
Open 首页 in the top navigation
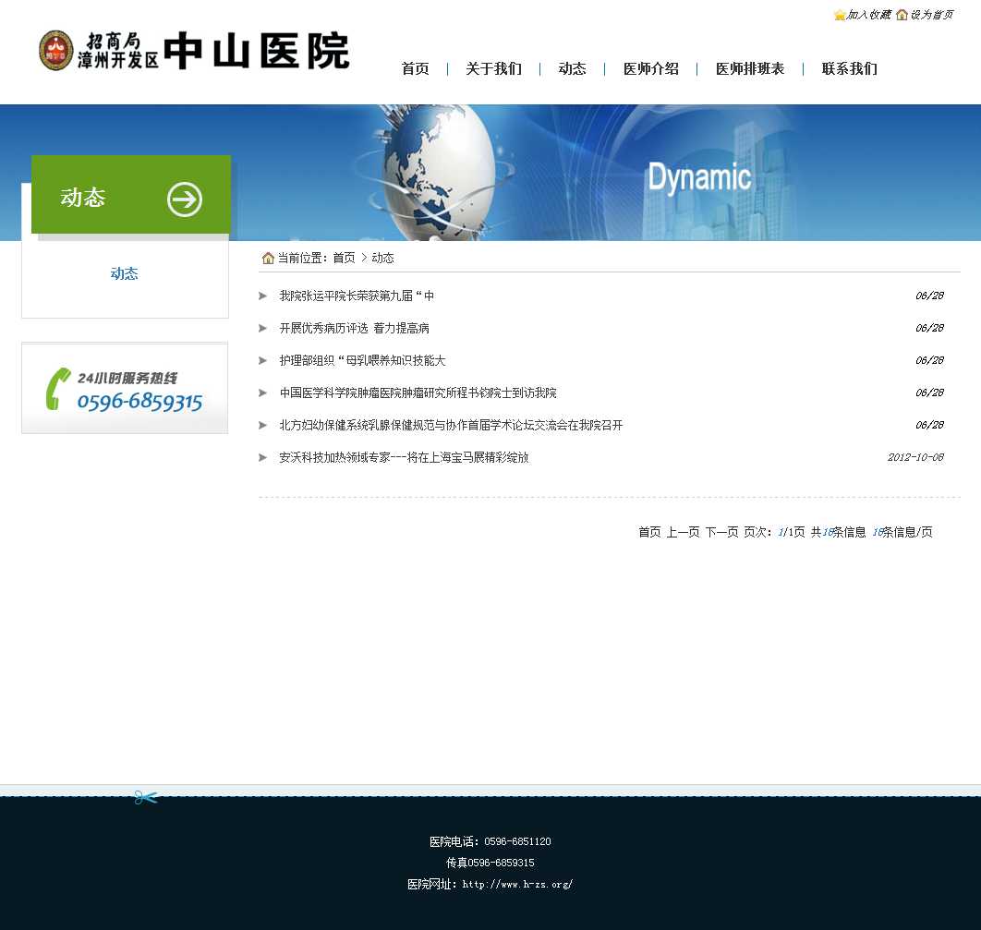(x=415, y=69)
